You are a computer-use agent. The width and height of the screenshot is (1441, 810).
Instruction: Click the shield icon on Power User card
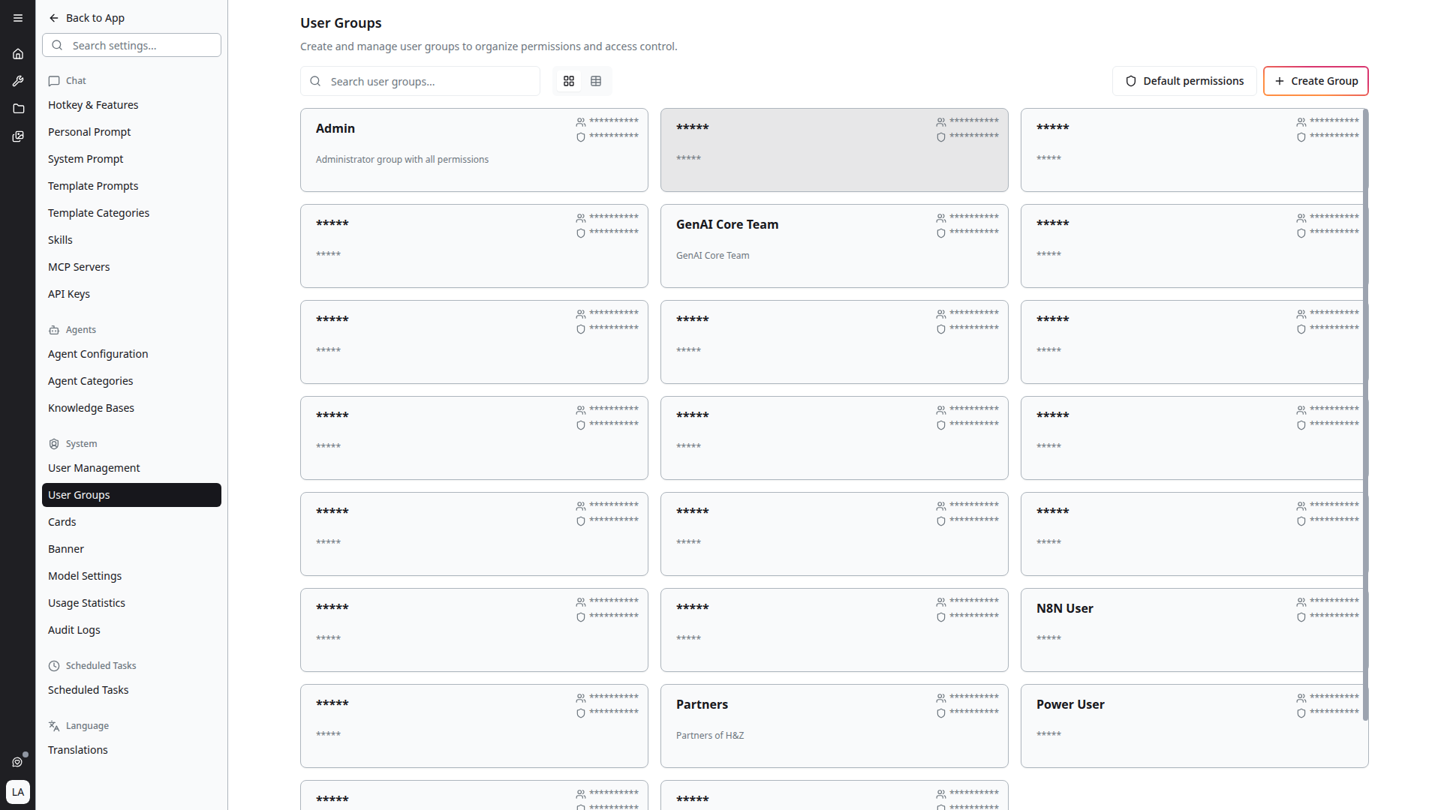point(1301,713)
